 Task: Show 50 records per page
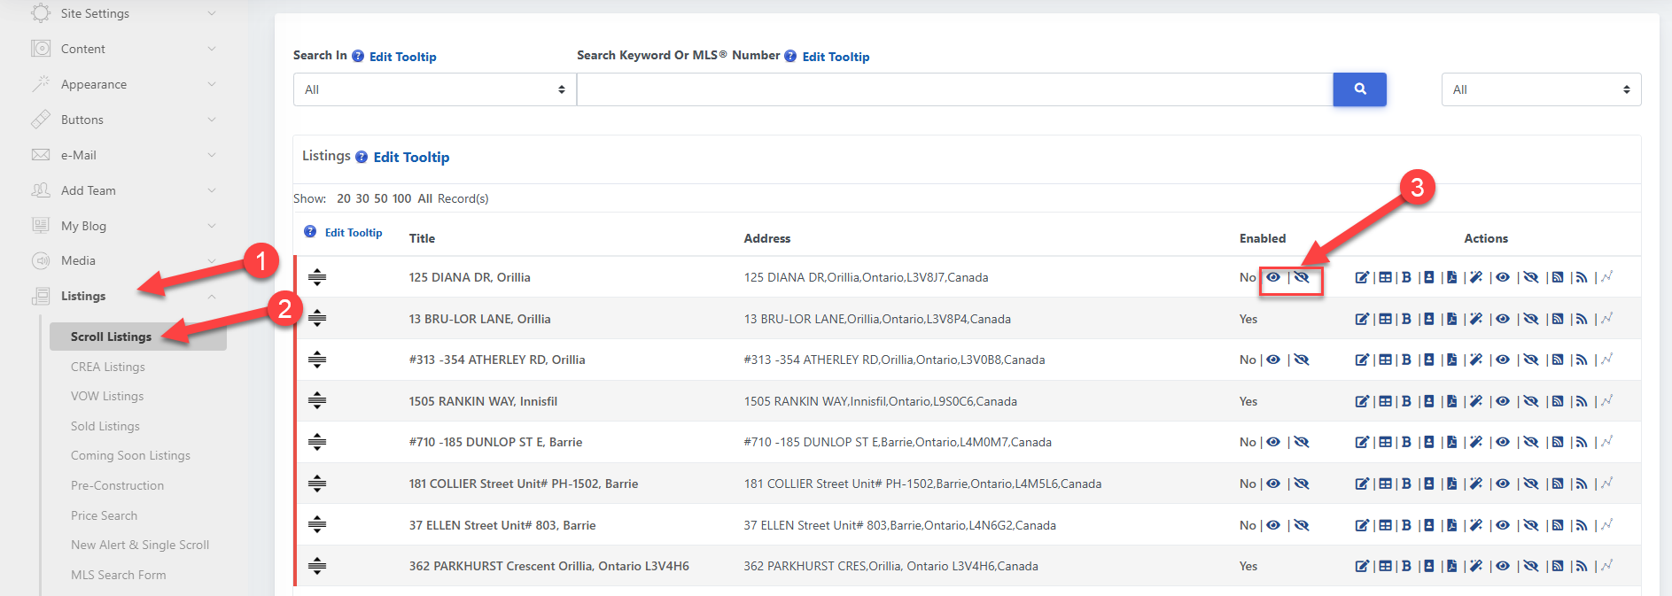(381, 198)
